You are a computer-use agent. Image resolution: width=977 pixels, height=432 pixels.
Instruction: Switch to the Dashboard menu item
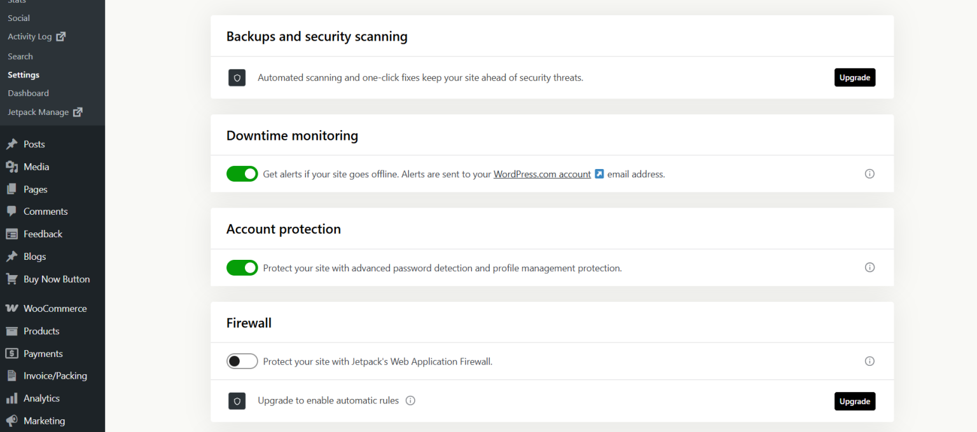tap(28, 93)
